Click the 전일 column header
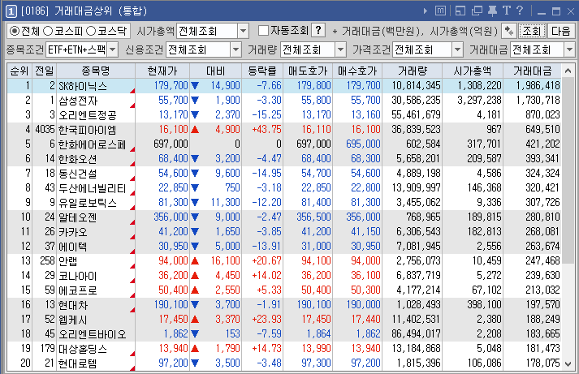The width and height of the screenshot is (579, 374). (45, 71)
